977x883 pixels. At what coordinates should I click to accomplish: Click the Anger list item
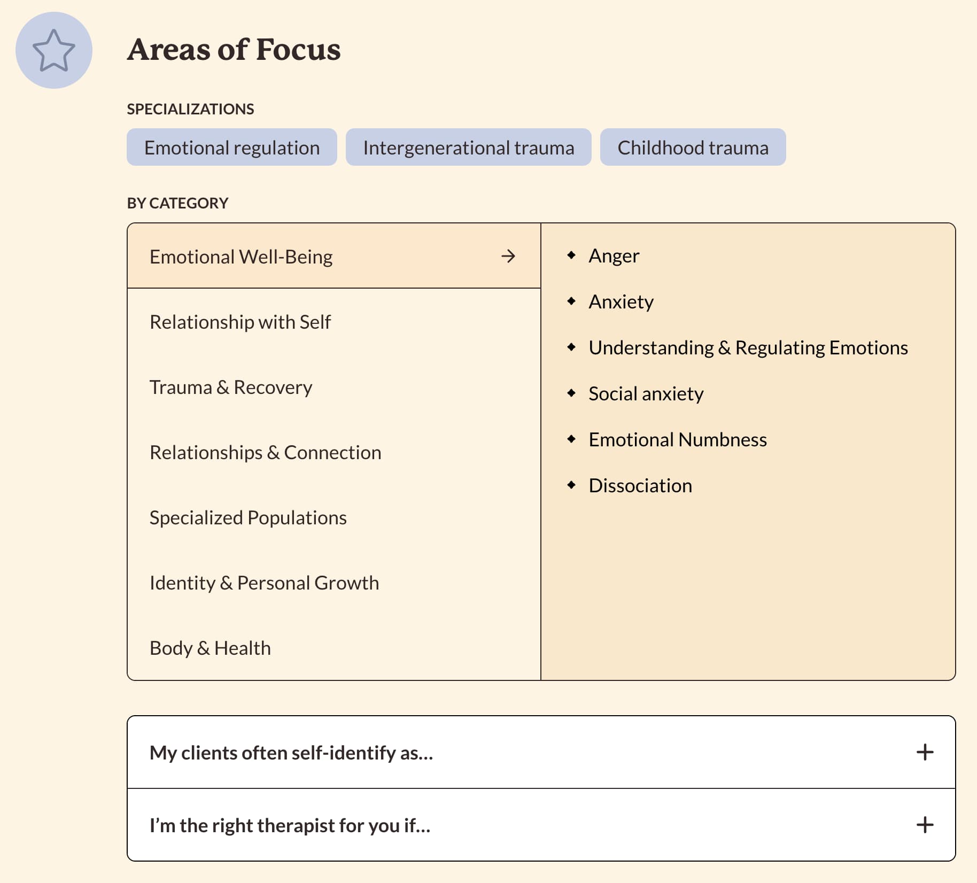pos(614,256)
